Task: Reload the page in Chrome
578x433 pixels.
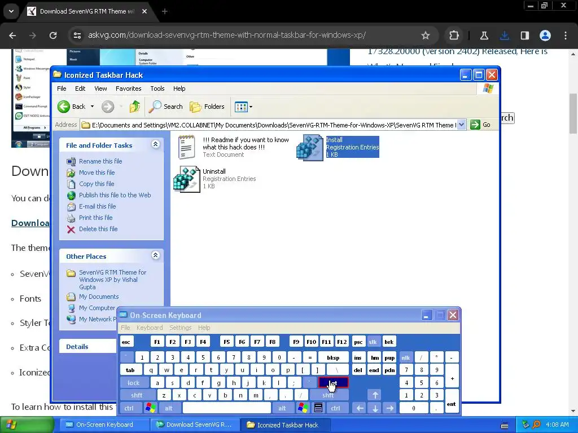Action: (53, 36)
